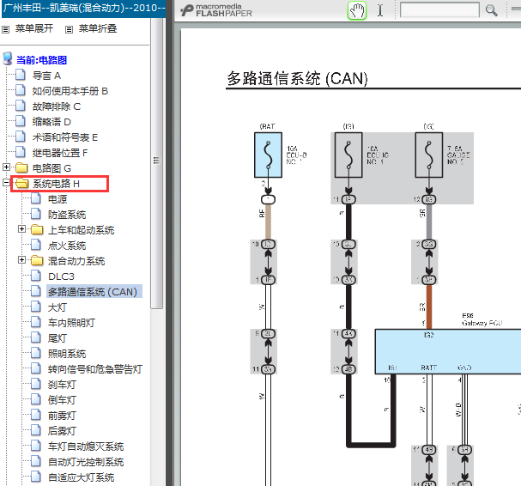The width and height of the screenshot is (521, 486).
Task: Open the 点火系统 page
Action: click(67, 246)
